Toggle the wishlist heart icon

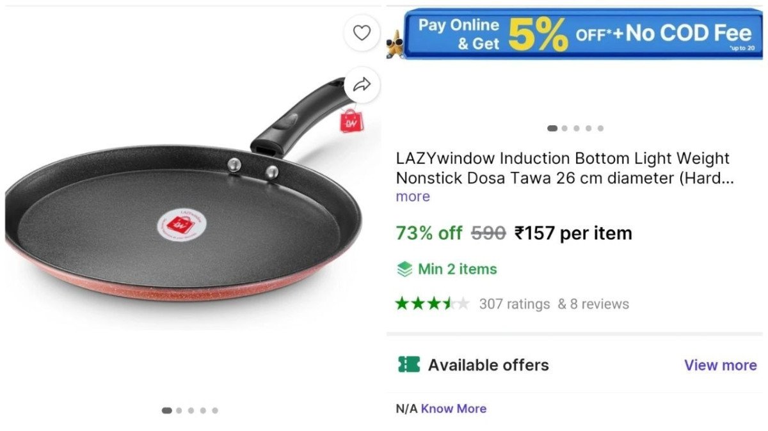(362, 33)
